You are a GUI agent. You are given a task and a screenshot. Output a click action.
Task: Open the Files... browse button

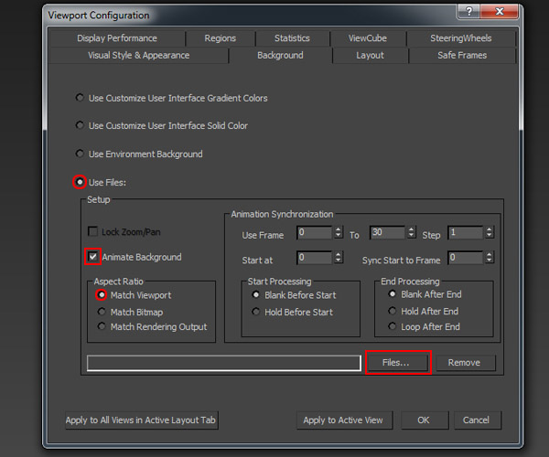pyautogui.click(x=398, y=363)
